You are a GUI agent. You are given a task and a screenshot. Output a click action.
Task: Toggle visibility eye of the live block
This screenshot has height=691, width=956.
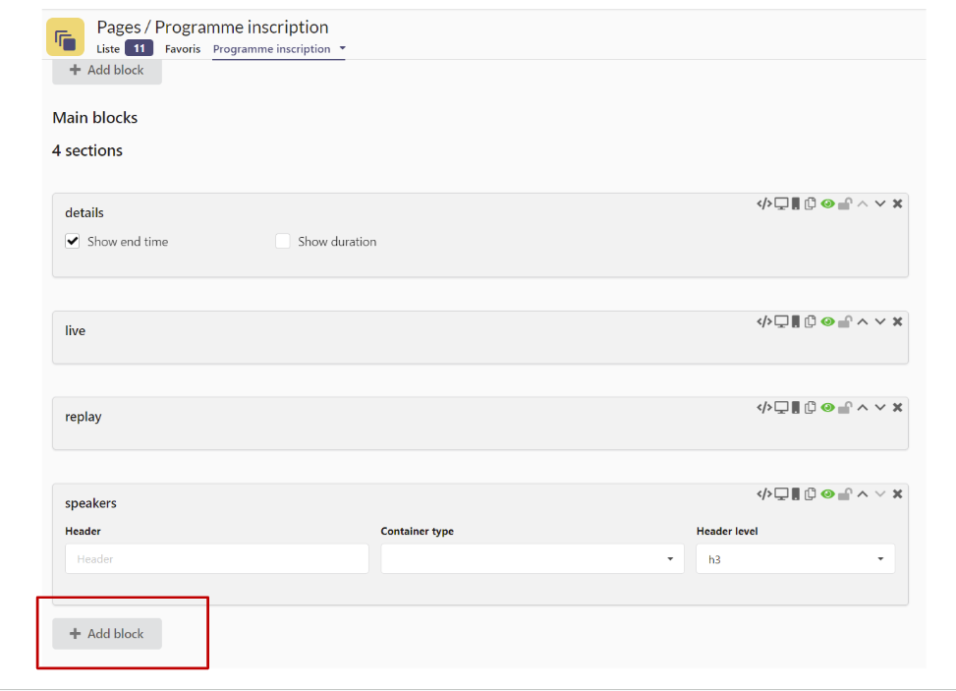tap(827, 321)
